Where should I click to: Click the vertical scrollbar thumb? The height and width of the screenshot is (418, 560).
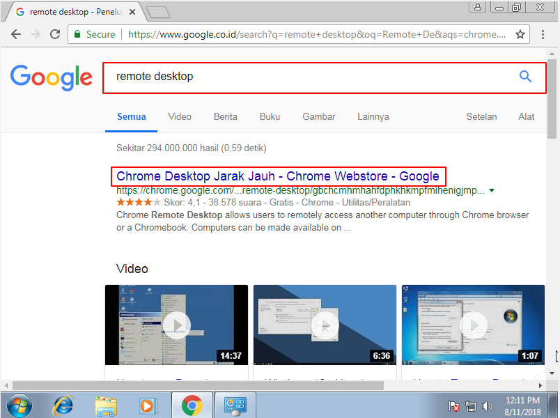point(552,99)
